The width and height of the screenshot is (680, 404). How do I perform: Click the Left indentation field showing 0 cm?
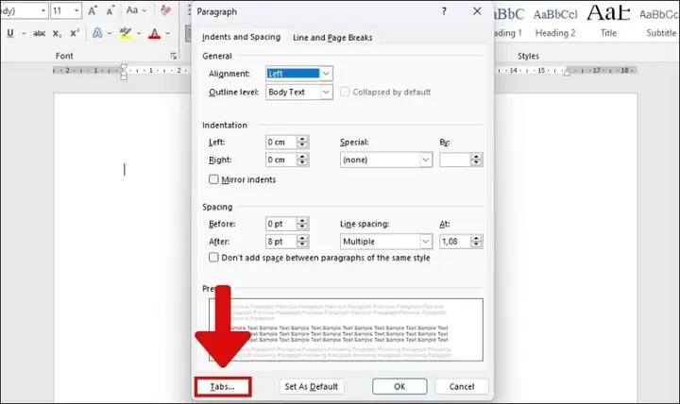(x=281, y=143)
